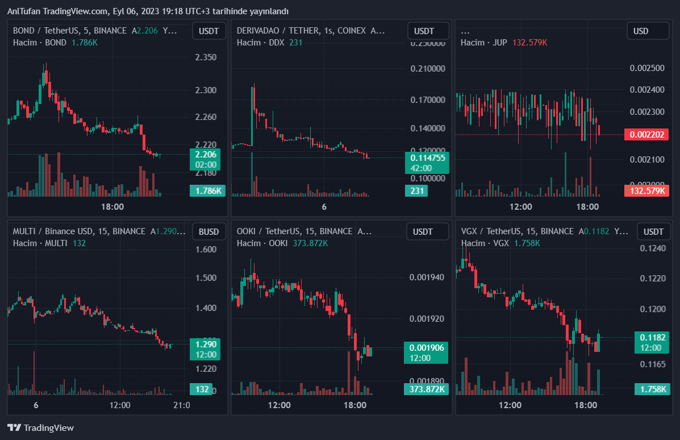Click the red 0.002202 price label
This screenshot has height=440, width=680.
click(x=646, y=135)
